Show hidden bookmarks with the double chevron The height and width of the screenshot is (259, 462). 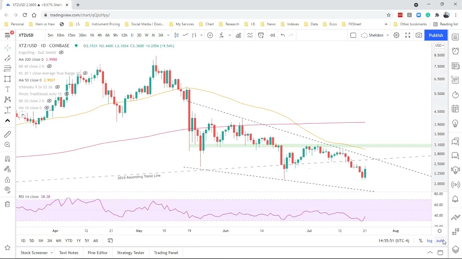(x=386, y=24)
